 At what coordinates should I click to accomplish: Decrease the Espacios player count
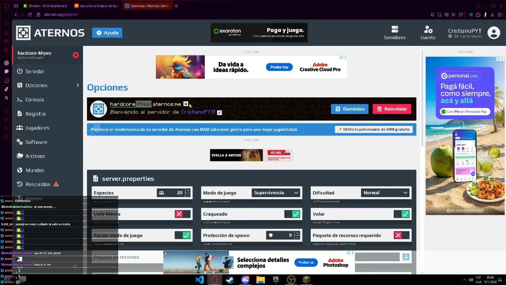coord(188,195)
